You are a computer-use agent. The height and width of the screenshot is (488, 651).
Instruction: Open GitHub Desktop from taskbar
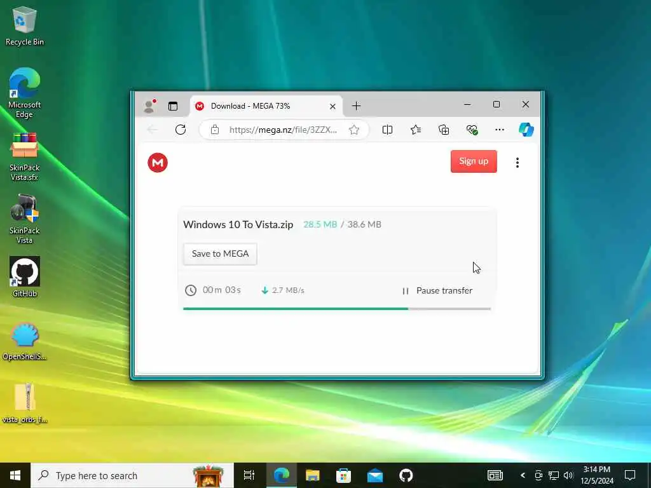coord(406,475)
